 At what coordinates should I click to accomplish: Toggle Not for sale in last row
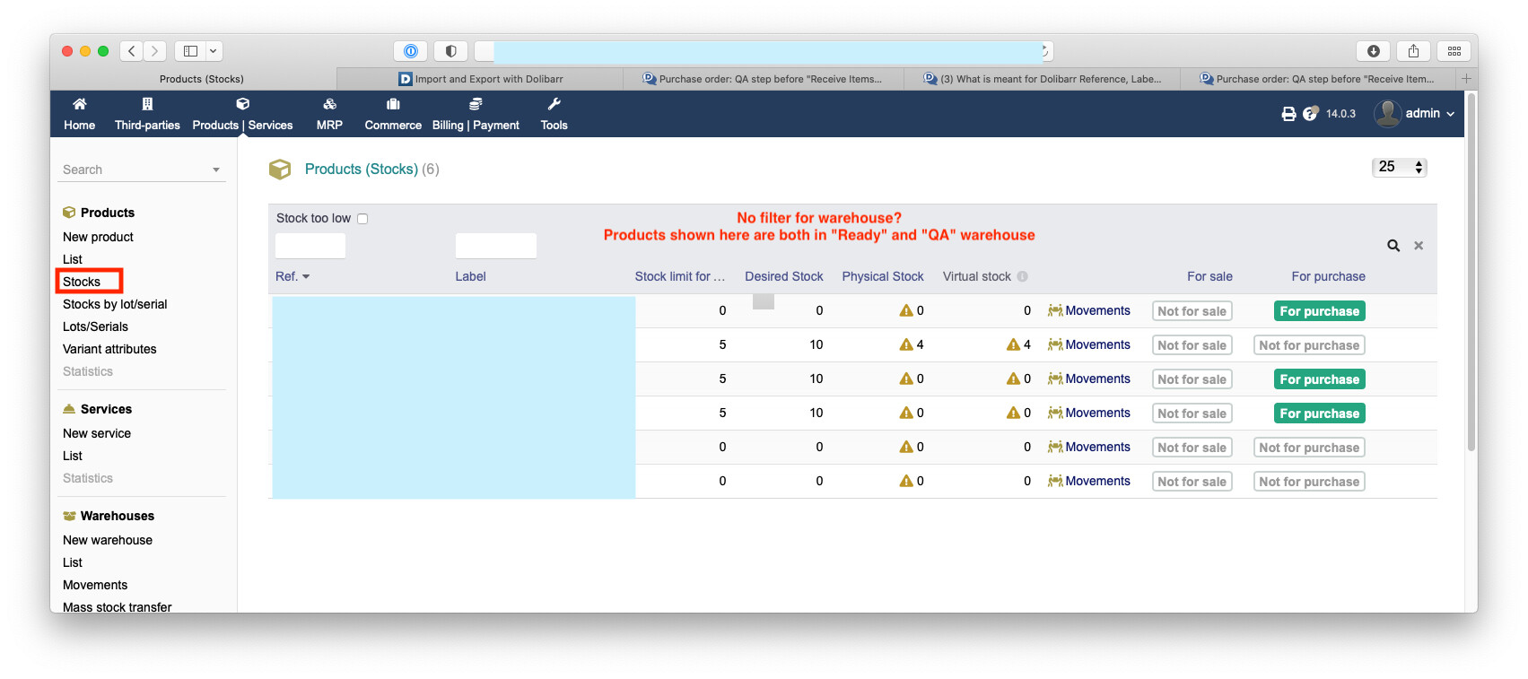pos(1192,482)
